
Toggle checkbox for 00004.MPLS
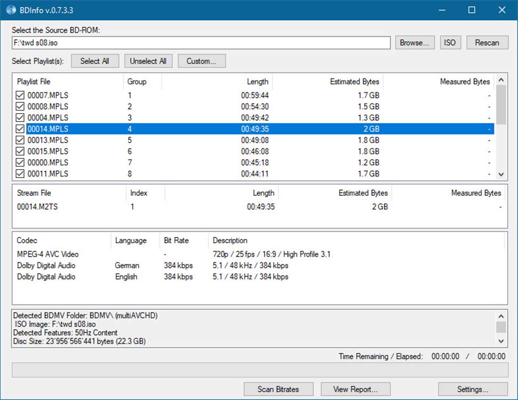20,118
